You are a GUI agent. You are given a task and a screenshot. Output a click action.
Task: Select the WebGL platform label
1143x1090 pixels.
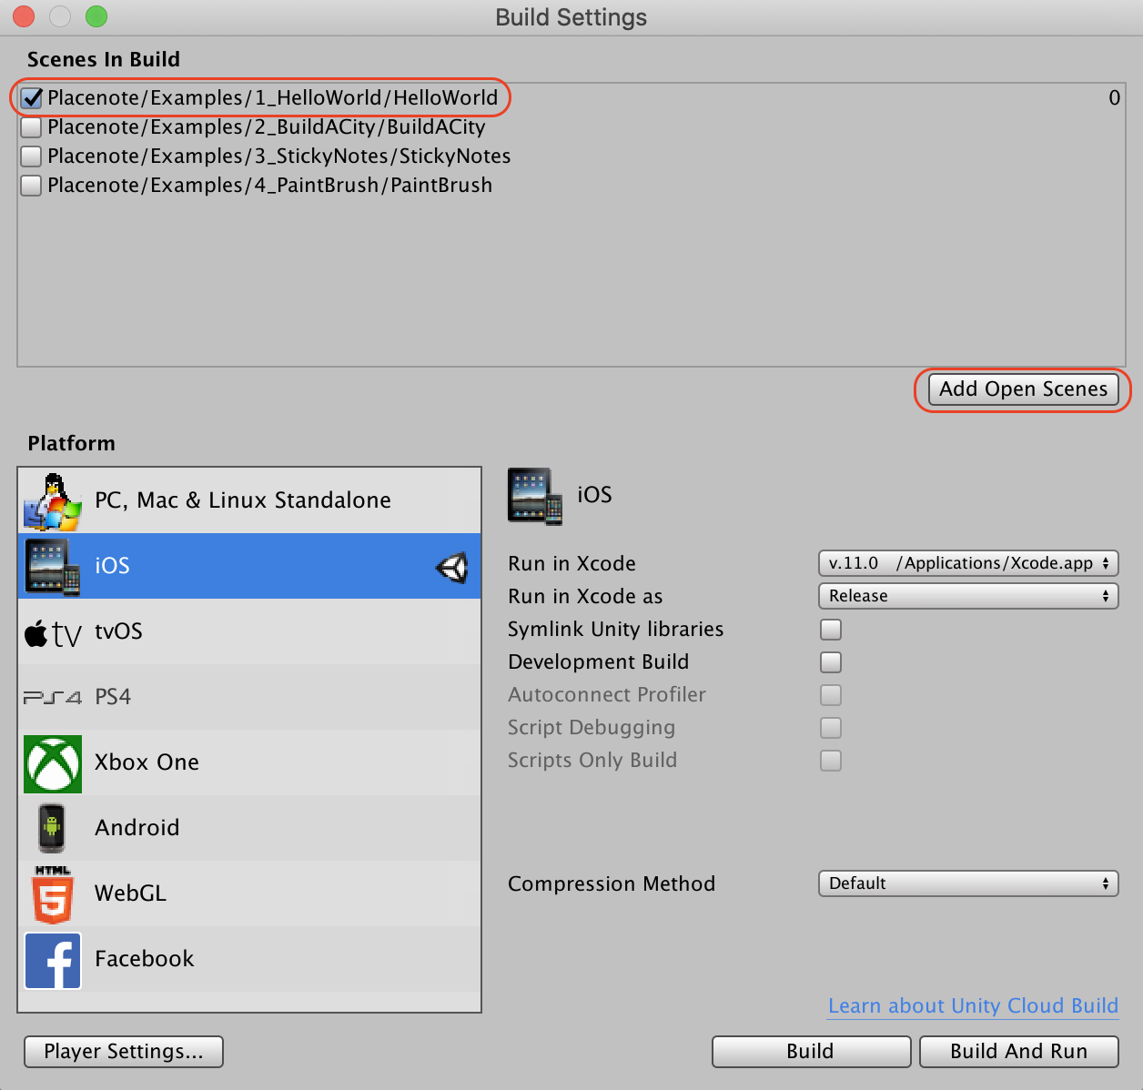tap(130, 893)
